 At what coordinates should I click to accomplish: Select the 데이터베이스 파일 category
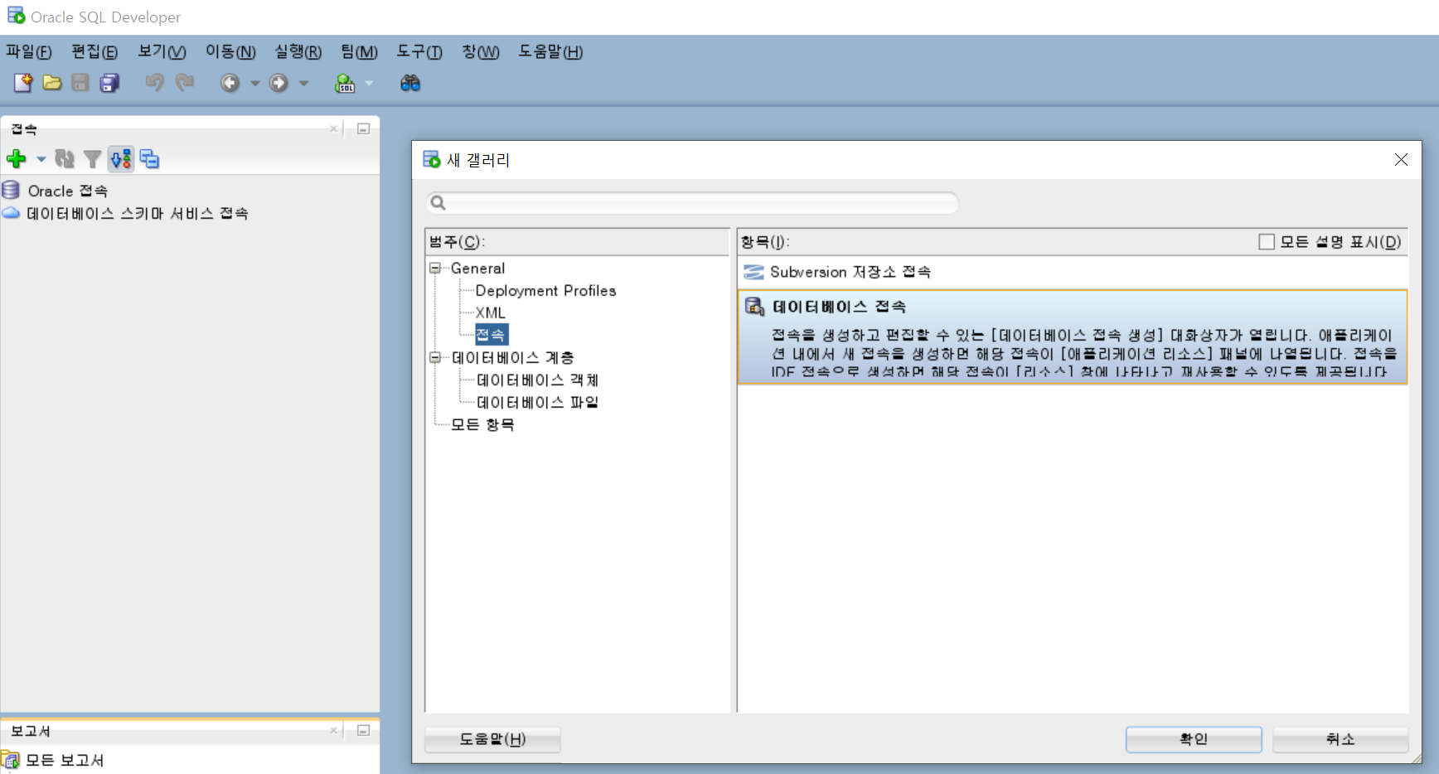(x=537, y=403)
